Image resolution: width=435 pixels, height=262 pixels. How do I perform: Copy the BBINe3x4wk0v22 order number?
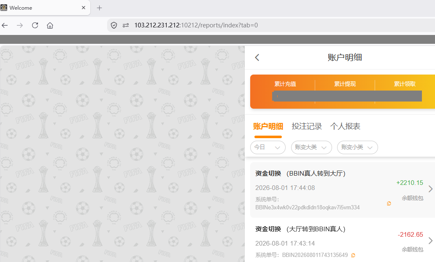[x=389, y=203]
